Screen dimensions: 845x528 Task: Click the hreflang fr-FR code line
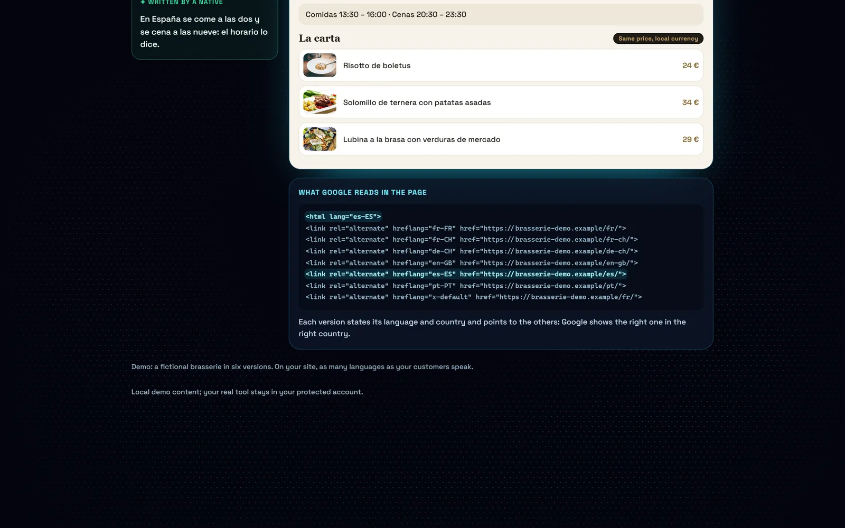tap(466, 228)
